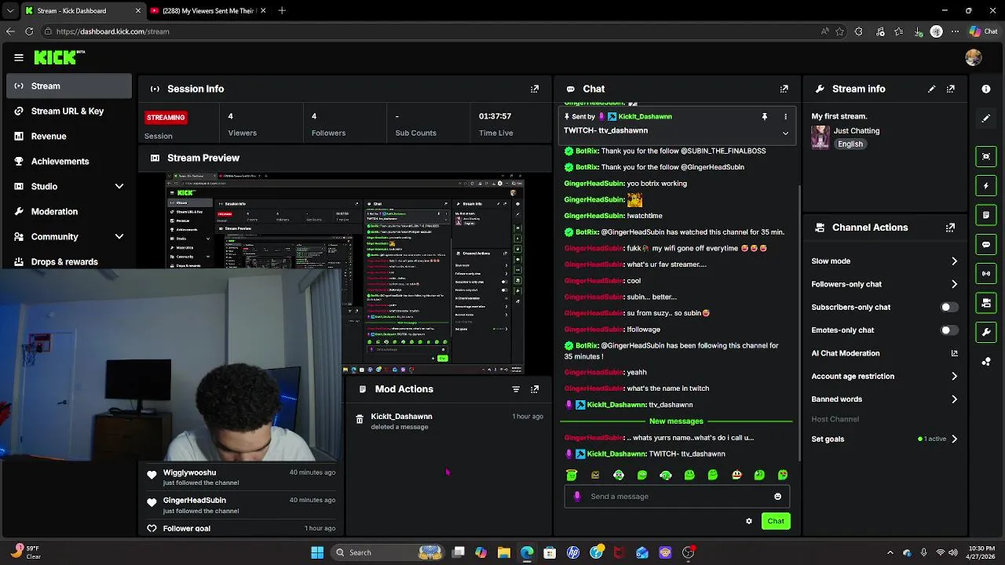Refresh the browser page
1005x565 pixels.
pos(29,31)
